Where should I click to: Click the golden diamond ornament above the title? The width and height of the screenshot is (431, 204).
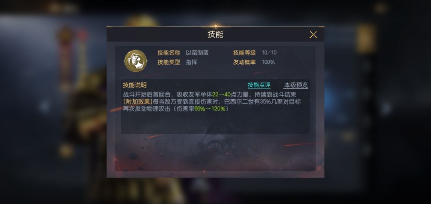[x=215, y=26]
